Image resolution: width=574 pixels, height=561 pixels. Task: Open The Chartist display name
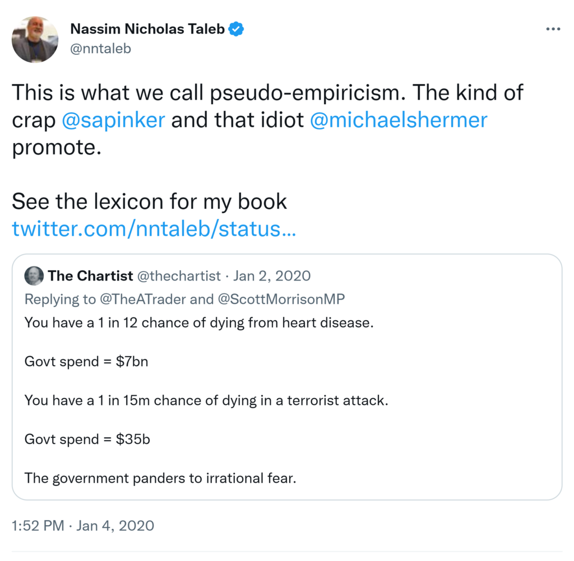pyautogui.click(x=90, y=276)
